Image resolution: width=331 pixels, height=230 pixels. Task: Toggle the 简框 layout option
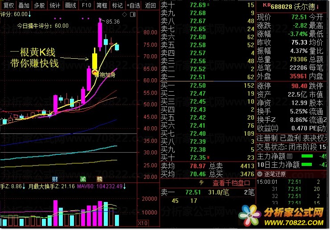pos(102,5)
